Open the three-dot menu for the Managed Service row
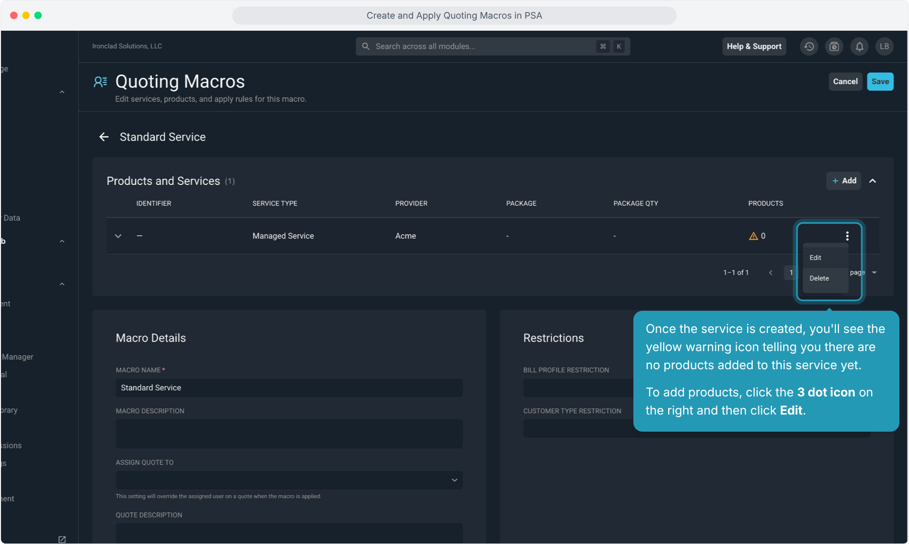 click(x=847, y=236)
